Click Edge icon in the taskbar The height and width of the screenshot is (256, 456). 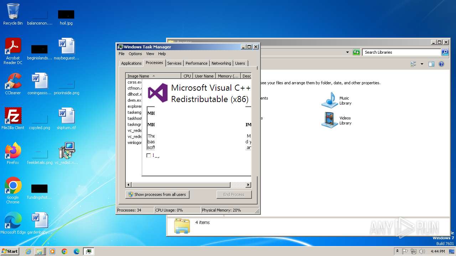77,251
